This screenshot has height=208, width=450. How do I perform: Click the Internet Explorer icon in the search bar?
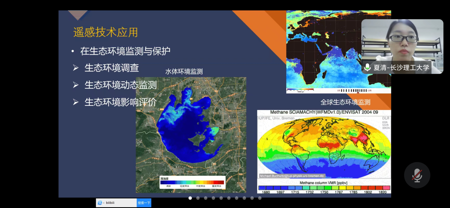coord(100,203)
